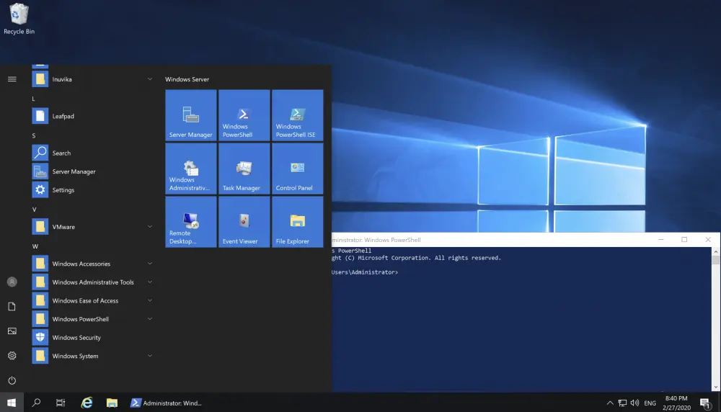Click the V letter header in app list
The image size is (721, 412).
[x=34, y=209]
